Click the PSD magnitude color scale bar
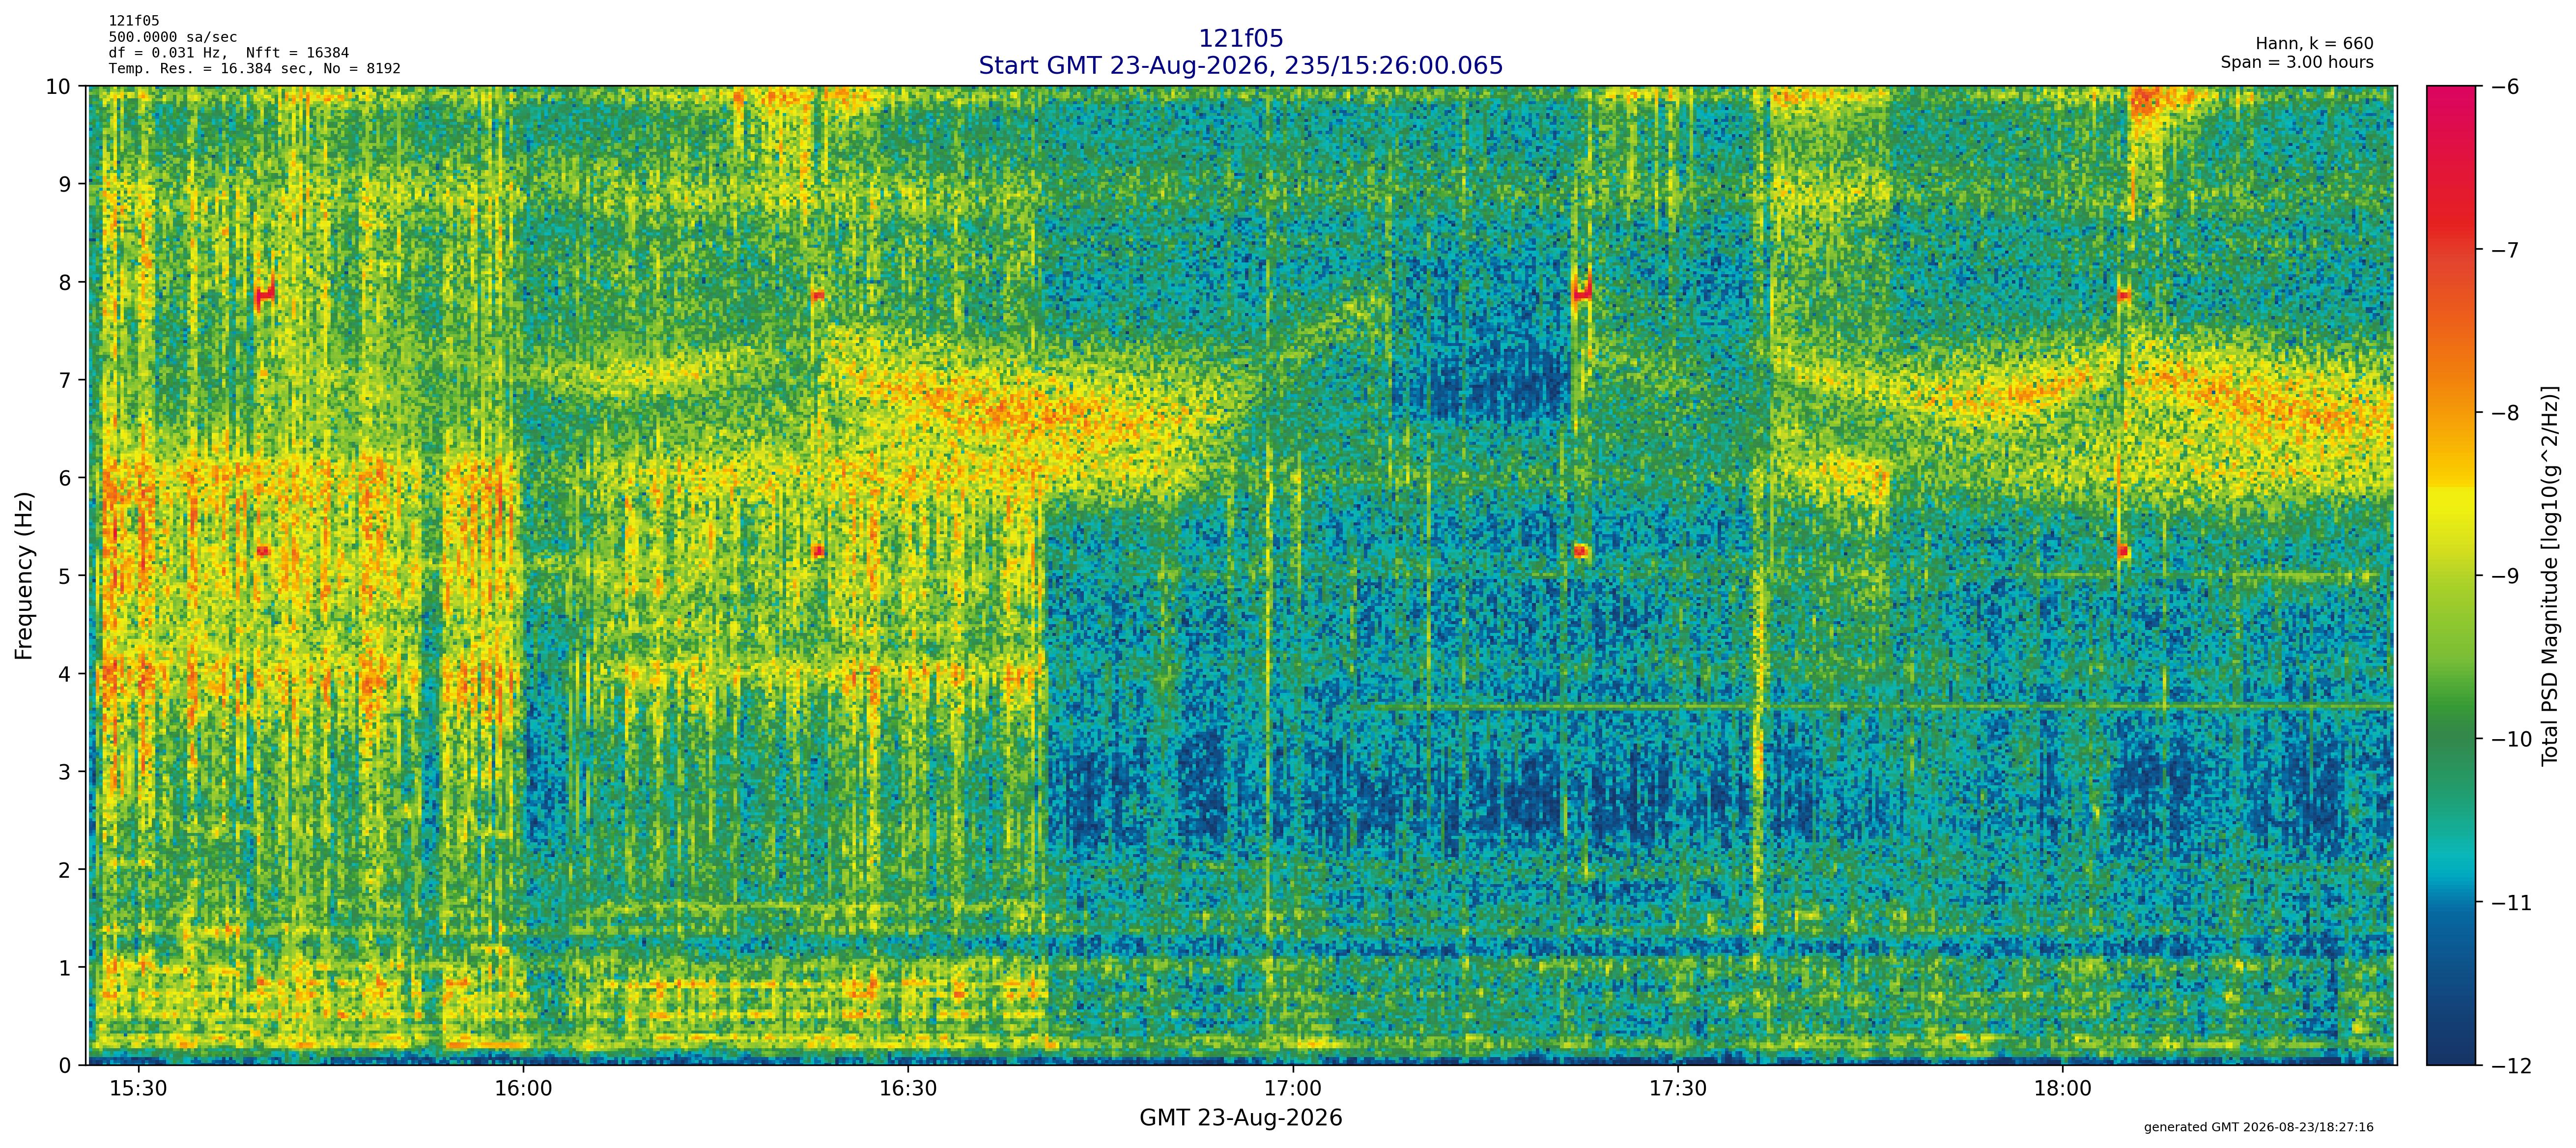2576x1148 pixels. click(2451, 576)
